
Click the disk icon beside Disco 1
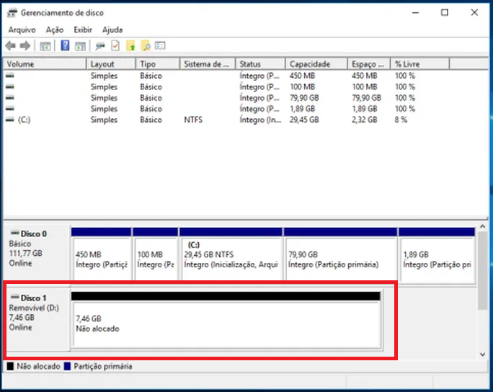click(15, 297)
